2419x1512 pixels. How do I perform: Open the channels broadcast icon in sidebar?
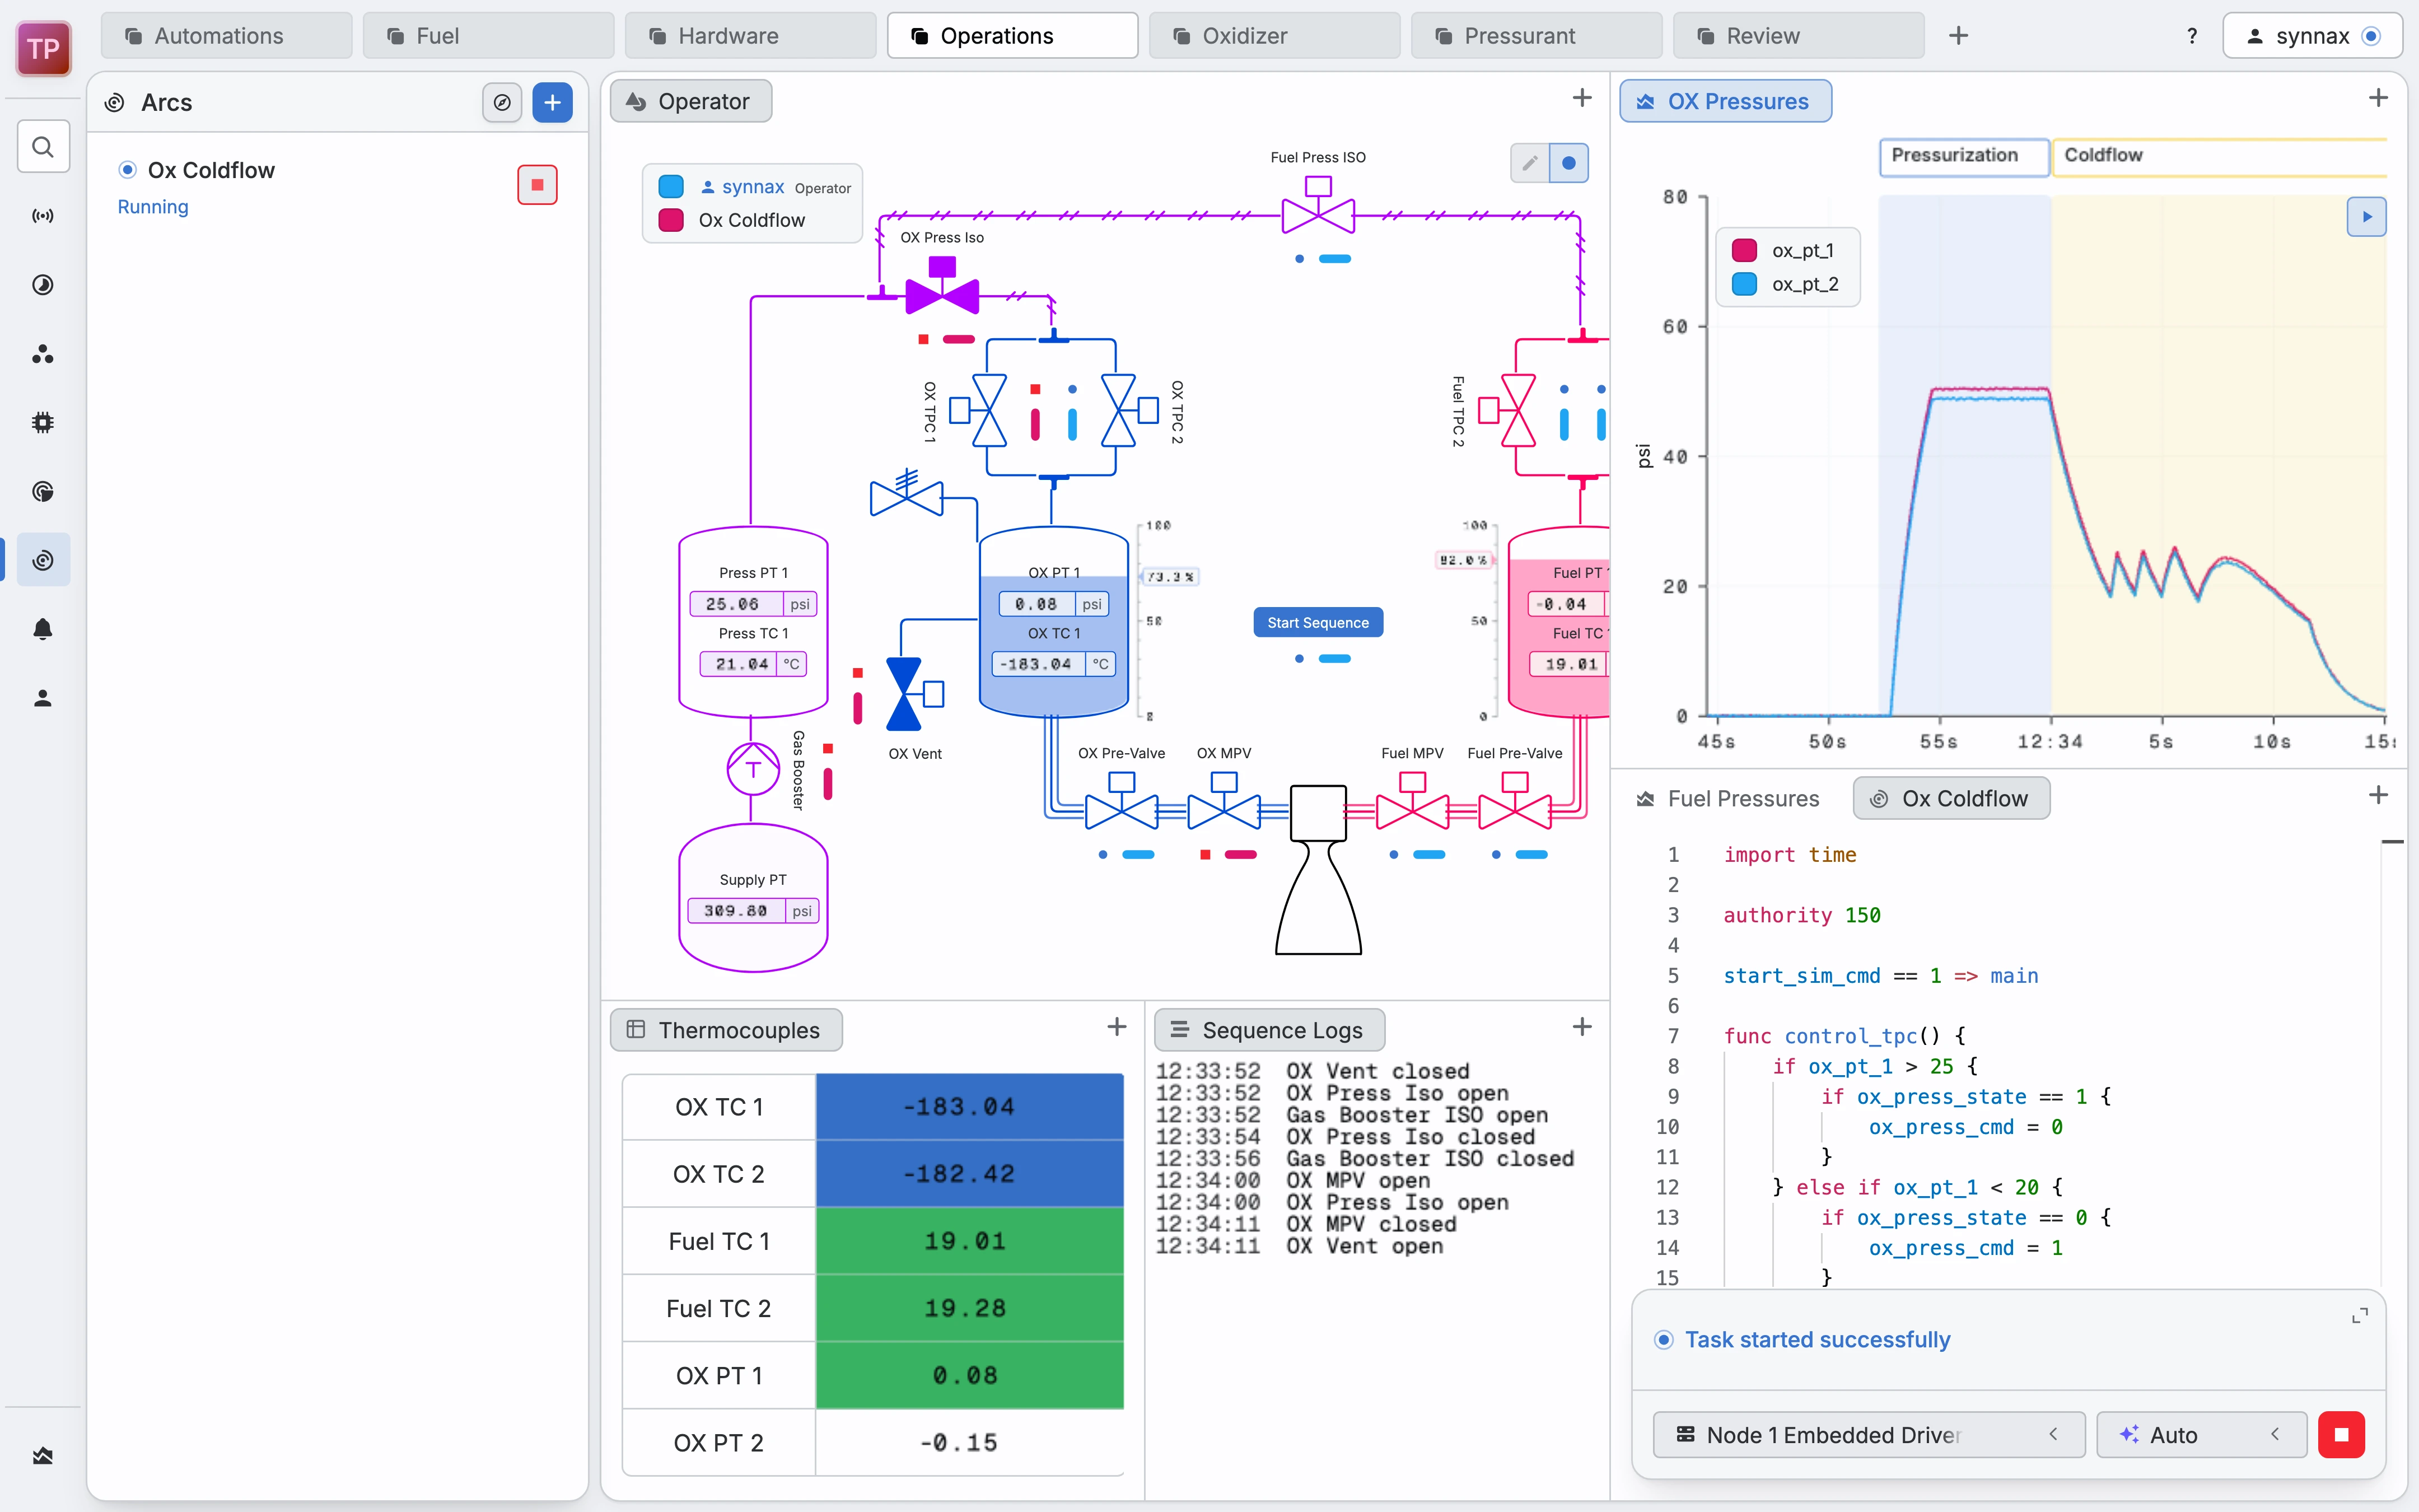tap(43, 216)
